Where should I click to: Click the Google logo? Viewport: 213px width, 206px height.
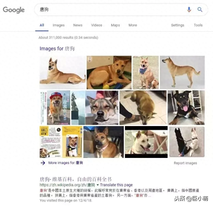click(x=14, y=10)
